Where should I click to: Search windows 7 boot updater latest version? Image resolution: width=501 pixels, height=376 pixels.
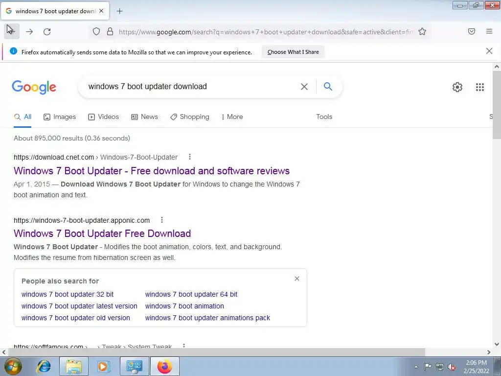point(79,306)
